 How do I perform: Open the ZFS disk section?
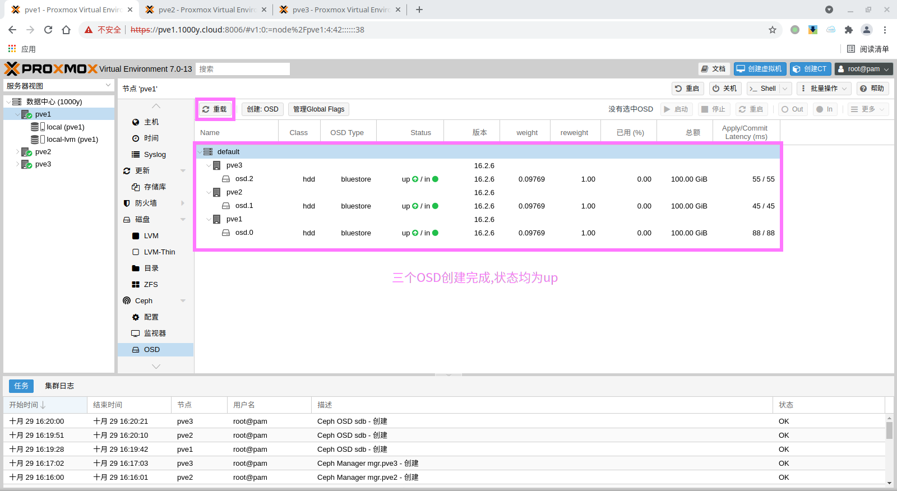[x=150, y=285]
